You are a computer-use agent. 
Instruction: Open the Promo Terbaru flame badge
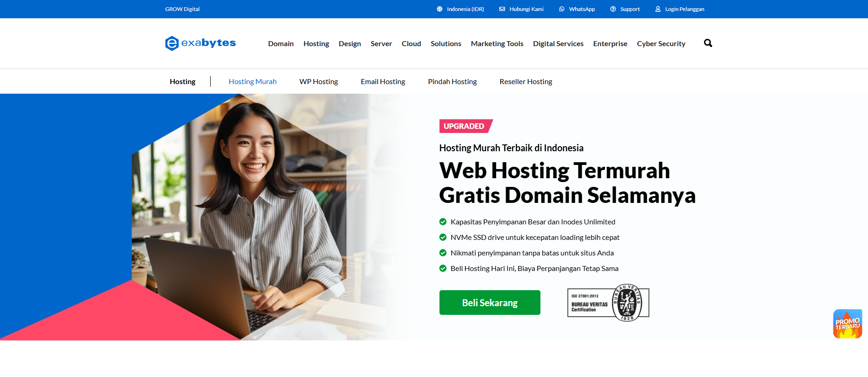coord(847,324)
